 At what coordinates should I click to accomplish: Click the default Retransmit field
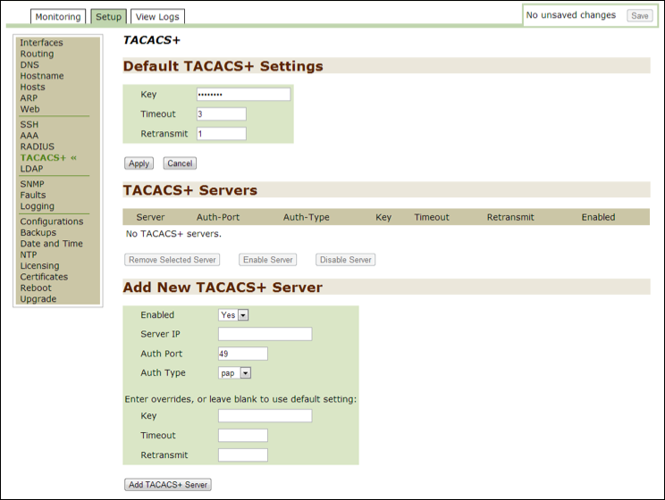pyautogui.click(x=221, y=134)
